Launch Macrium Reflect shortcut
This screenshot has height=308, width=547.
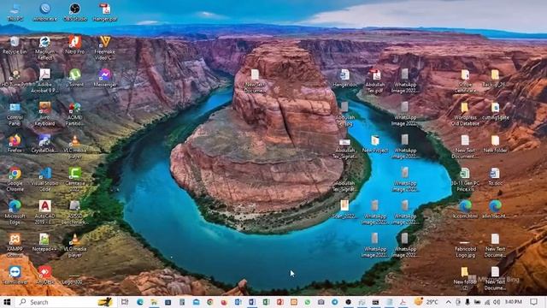pyautogui.click(x=44, y=48)
